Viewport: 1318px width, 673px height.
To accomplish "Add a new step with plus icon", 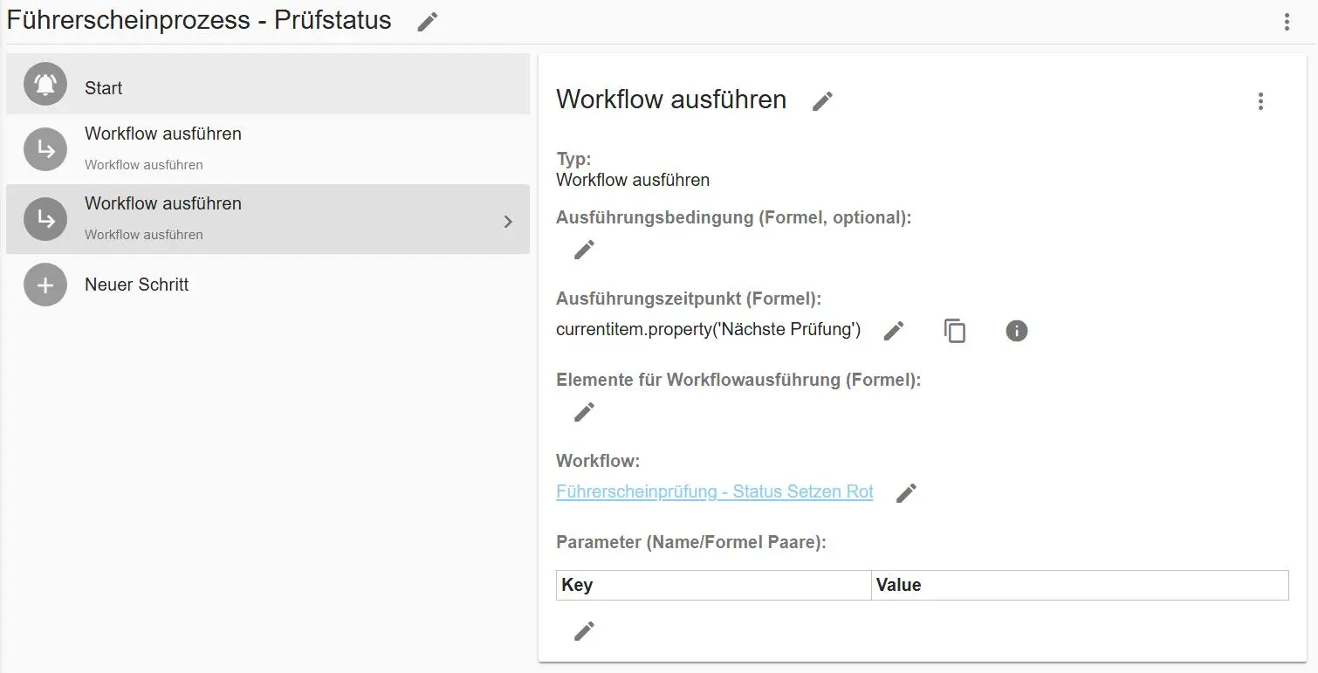I will click(x=45, y=285).
